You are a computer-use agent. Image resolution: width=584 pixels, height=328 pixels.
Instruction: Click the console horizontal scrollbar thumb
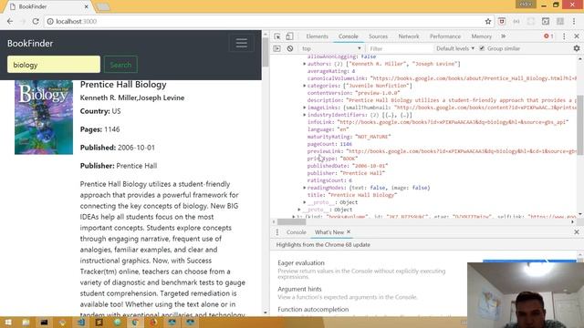(x=292, y=222)
